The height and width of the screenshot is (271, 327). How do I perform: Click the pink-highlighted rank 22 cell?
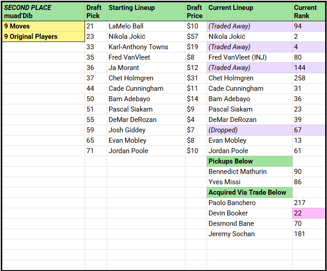pyautogui.click(x=308, y=213)
